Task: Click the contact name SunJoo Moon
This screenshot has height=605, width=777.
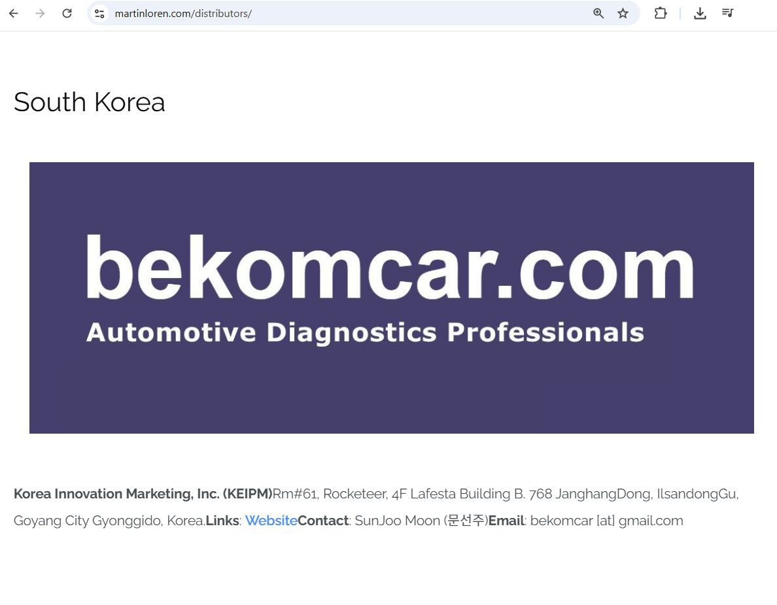Action: tap(398, 521)
